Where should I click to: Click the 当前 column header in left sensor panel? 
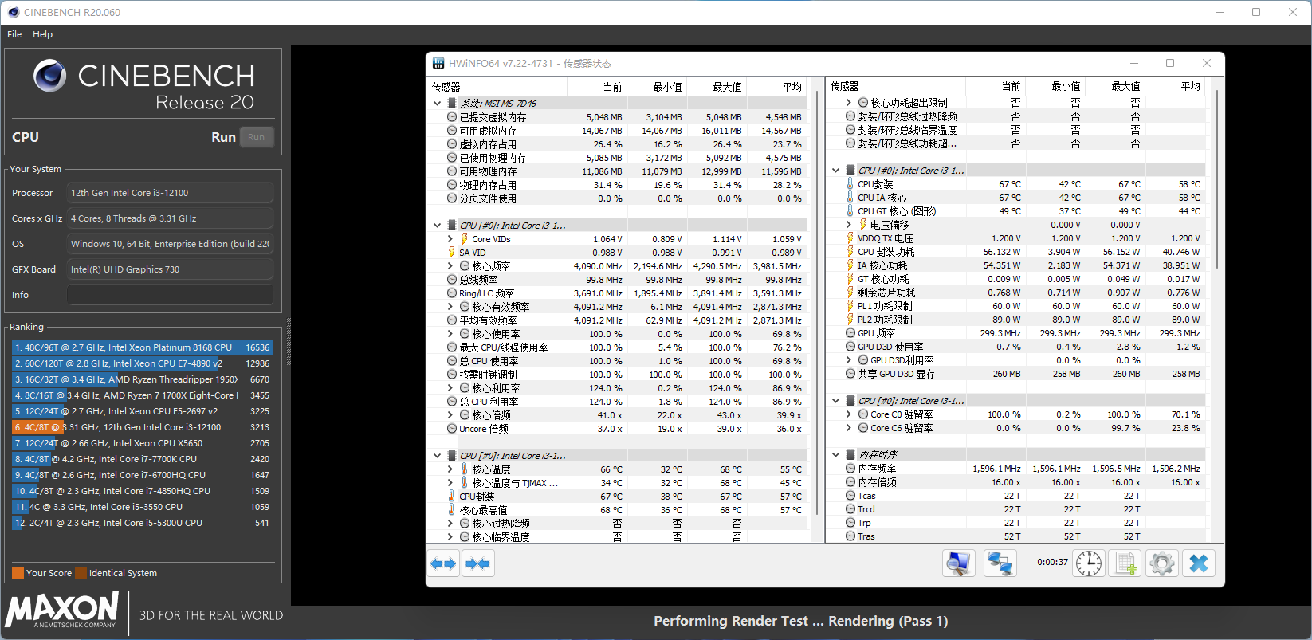tap(598, 87)
